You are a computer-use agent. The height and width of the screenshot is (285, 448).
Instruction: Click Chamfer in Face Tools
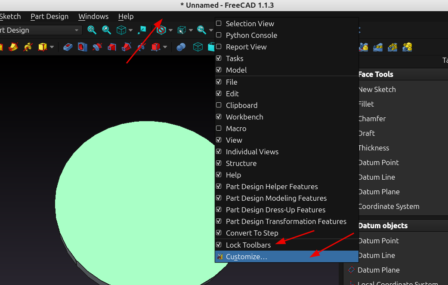(372, 119)
